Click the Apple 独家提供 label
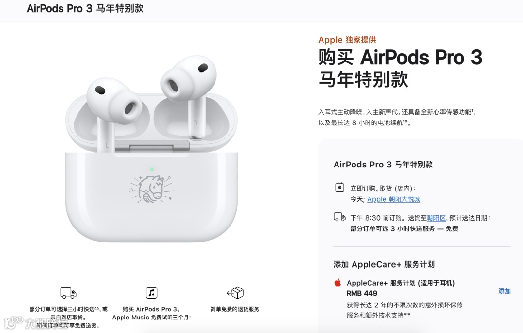 [347, 40]
